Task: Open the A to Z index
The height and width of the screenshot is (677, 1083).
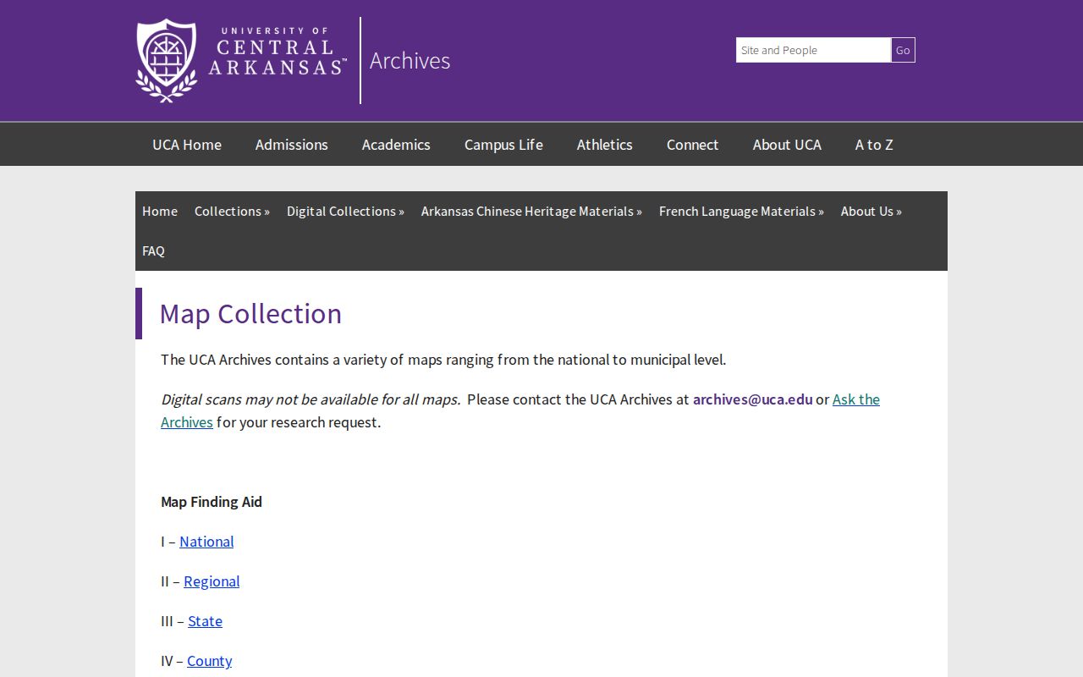Action: (x=874, y=145)
